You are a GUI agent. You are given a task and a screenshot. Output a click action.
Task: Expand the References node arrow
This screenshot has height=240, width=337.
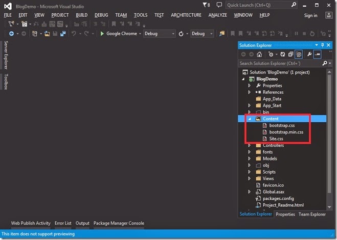tap(250, 92)
